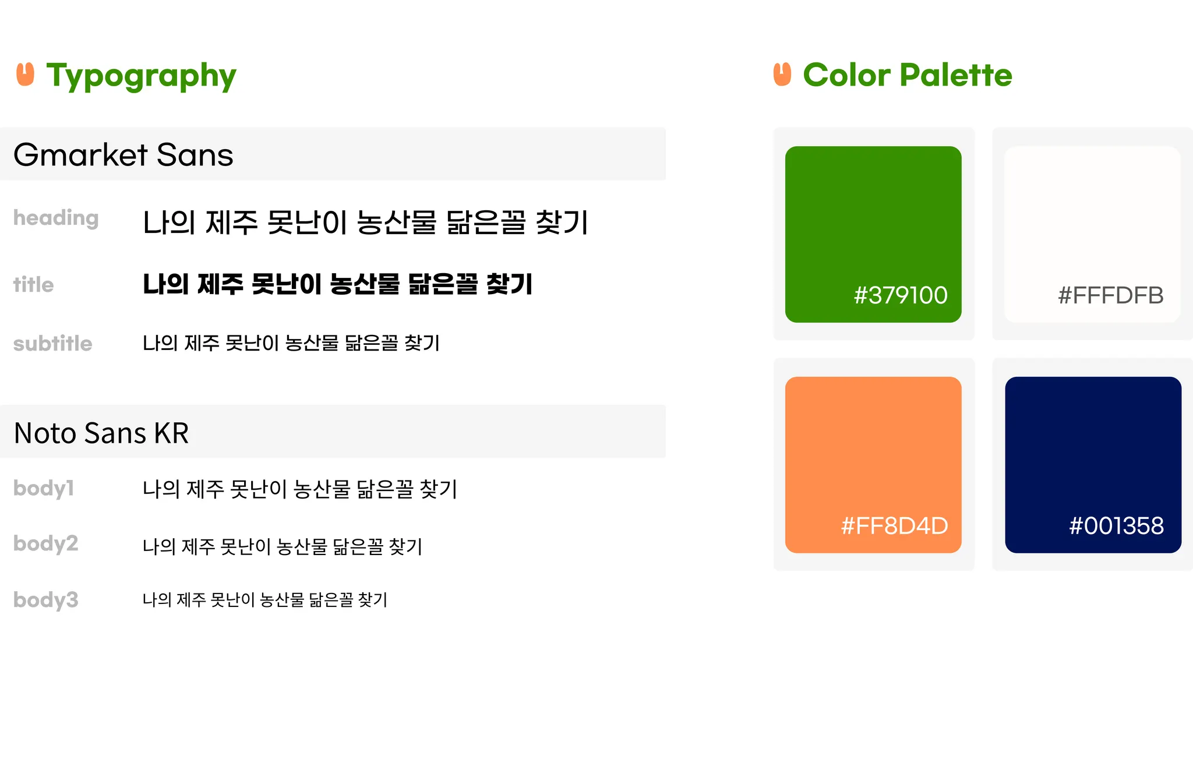Image resolution: width=1193 pixels, height=763 pixels.
Task: Click the #001358 hex code text
Action: tap(1116, 526)
